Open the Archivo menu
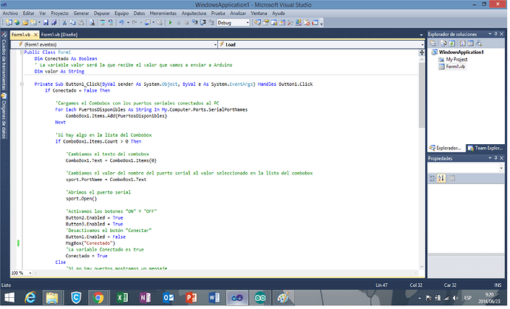The width and height of the screenshot is (510, 309). pyautogui.click(x=10, y=13)
